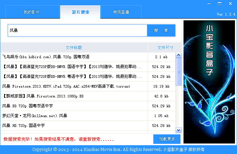237x154 pixels.
Task: Click the 19.19 kb file size cell
Action: coord(161,86)
